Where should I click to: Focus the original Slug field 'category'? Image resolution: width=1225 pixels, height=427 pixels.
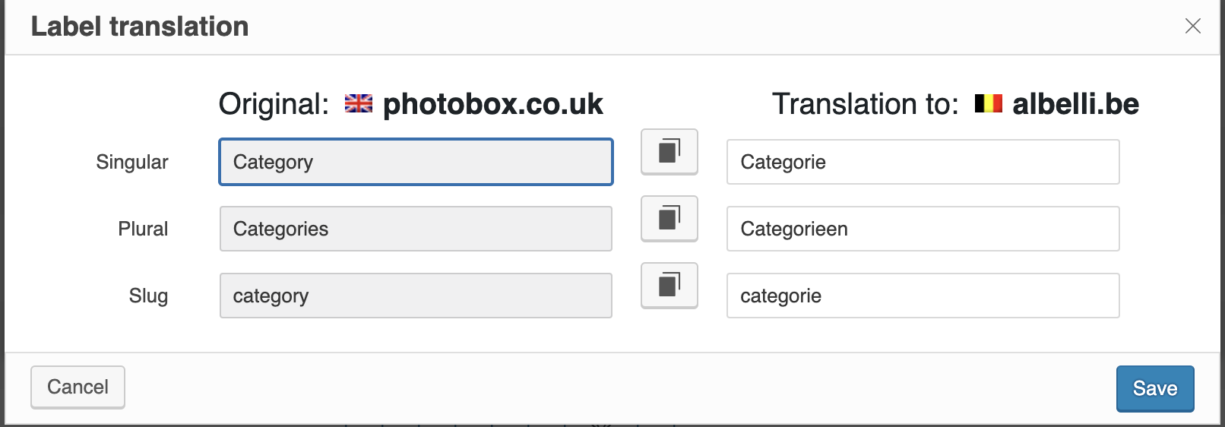click(x=416, y=296)
